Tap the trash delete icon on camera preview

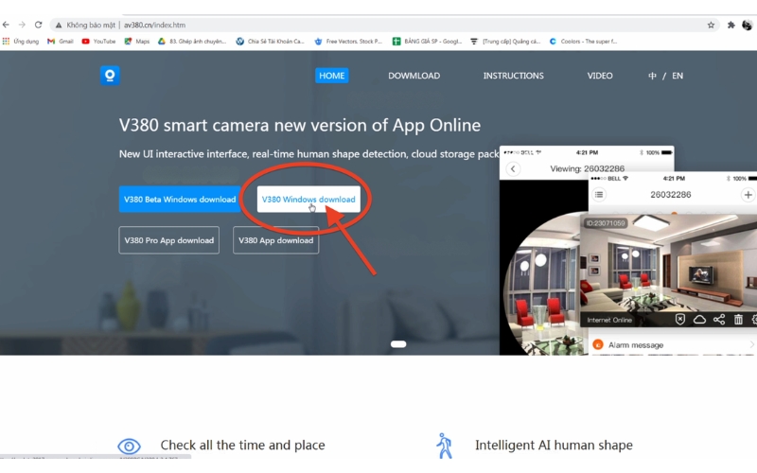(738, 320)
